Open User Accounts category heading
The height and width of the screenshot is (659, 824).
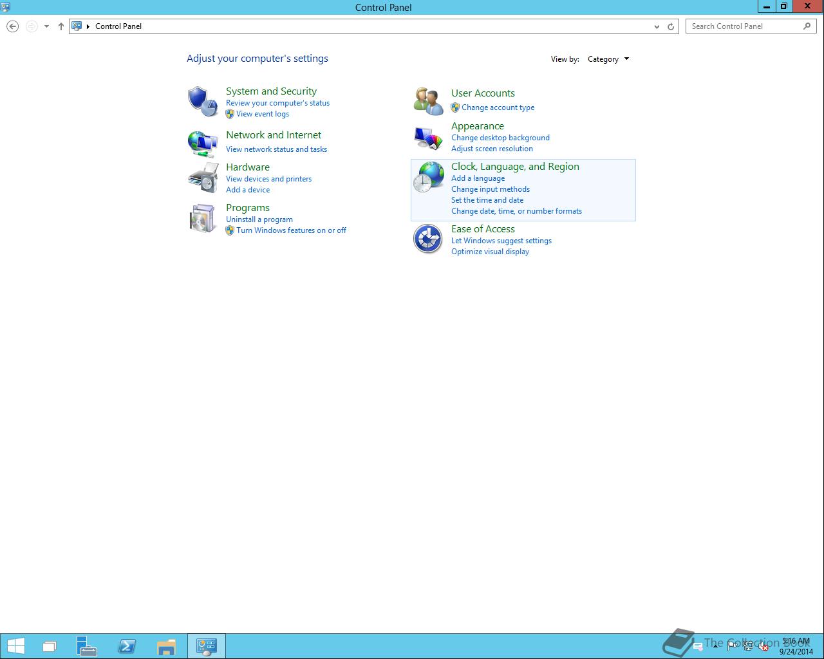[483, 93]
